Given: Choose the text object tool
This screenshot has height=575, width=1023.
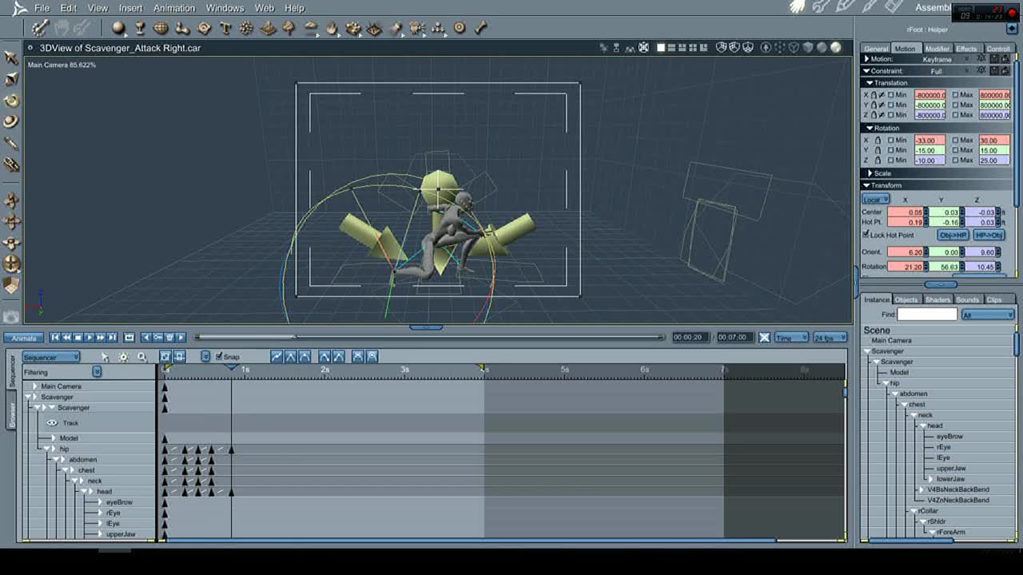Looking at the screenshot, I should (x=225, y=28).
